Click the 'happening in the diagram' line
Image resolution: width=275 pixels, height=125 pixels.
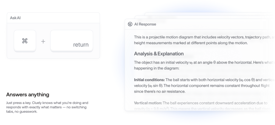pyautogui.click(x=157, y=68)
